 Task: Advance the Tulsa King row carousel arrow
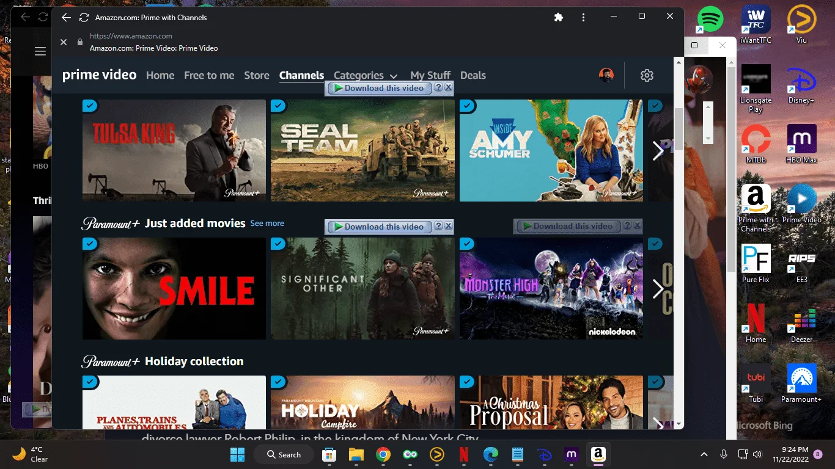coord(658,151)
